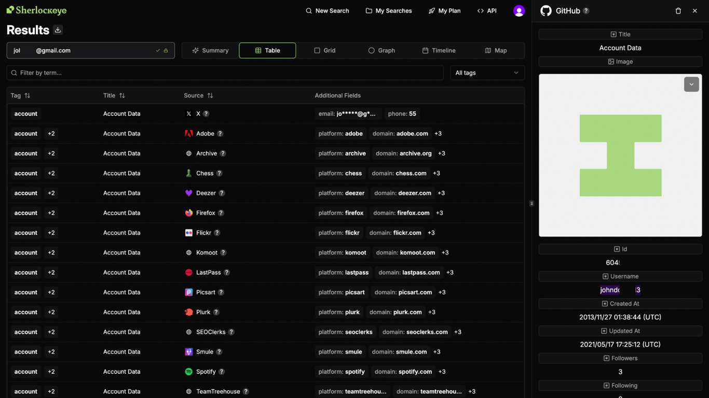Click the Deezer heart icon

(189, 193)
